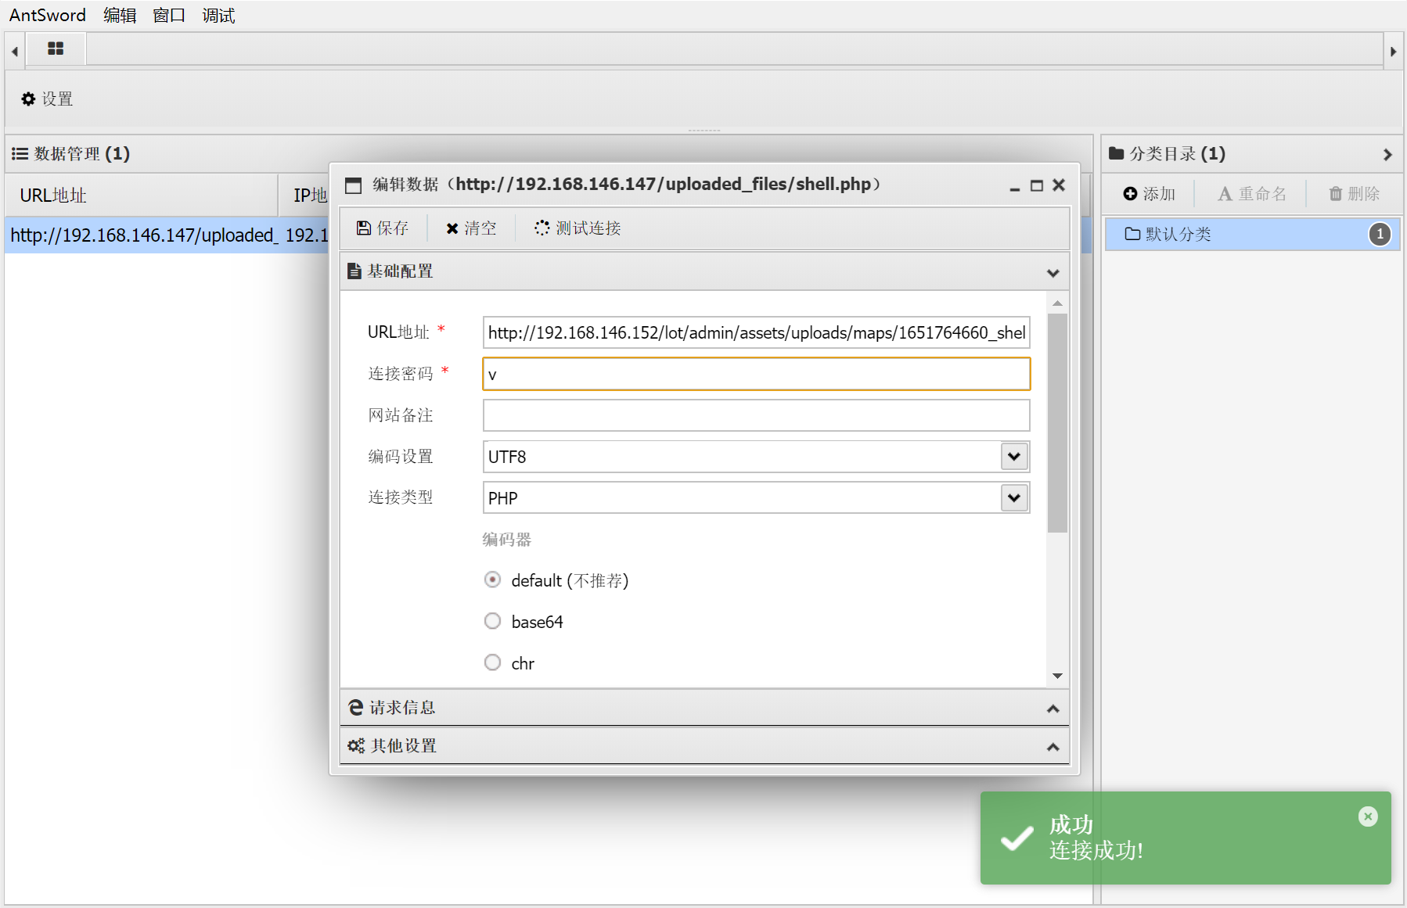The image size is (1407, 908).
Task: Click the form vertical scrollbar thumb
Action: [x=1057, y=423]
